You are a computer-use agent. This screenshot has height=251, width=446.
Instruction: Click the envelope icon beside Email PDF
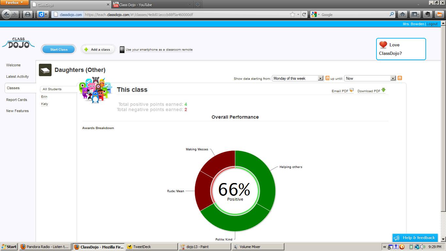pos(351,90)
